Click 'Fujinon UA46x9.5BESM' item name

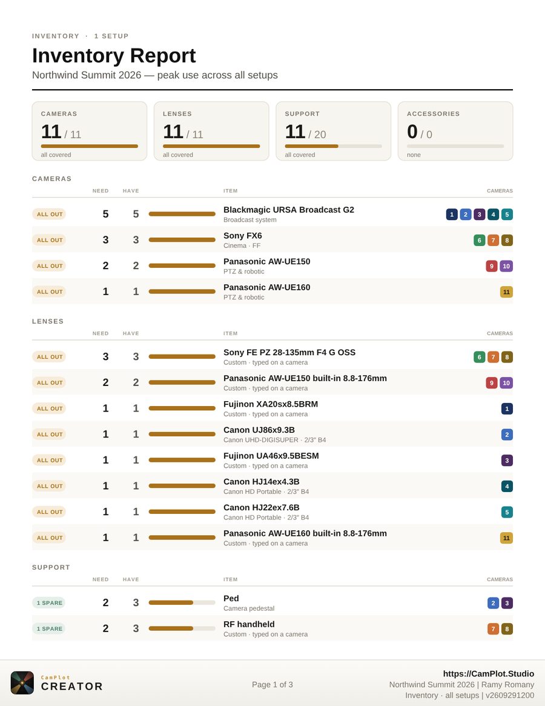[x=271, y=456]
